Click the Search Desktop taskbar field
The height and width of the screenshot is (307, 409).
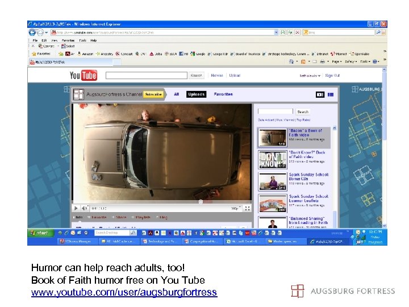pos(112,233)
